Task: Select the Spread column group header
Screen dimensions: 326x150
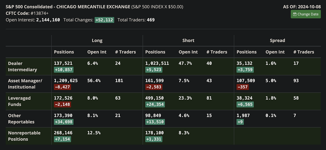Action: pyautogui.click(x=277, y=41)
